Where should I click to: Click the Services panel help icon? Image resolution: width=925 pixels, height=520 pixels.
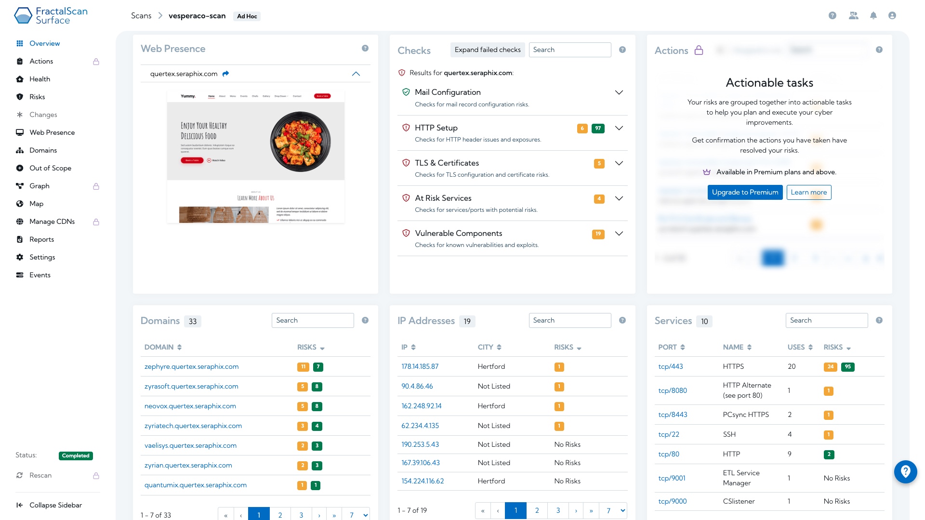(879, 320)
